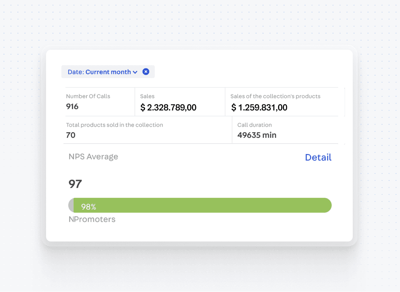The height and width of the screenshot is (292, 400).
Task: Click the Sales of the collection's products label
Action: pos(275,96)
